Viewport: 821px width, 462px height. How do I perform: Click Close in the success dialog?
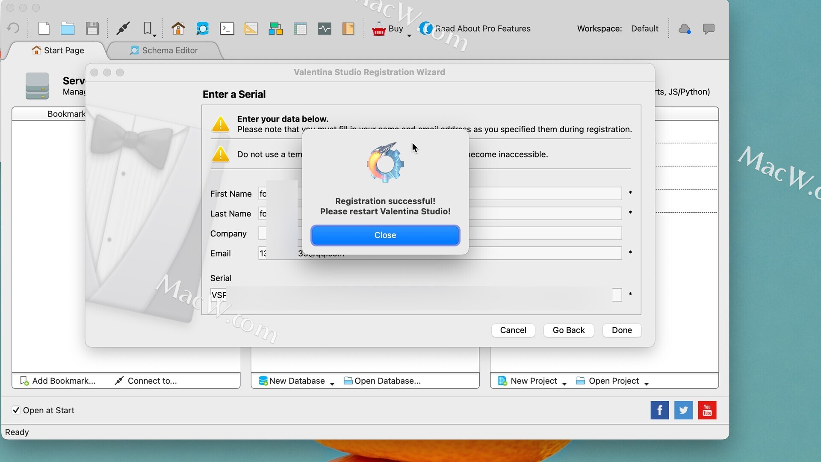[385, 235]
